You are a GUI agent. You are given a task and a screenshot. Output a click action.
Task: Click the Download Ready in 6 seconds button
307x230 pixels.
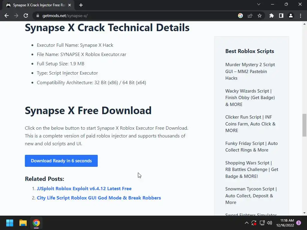(x=61, y=161)
